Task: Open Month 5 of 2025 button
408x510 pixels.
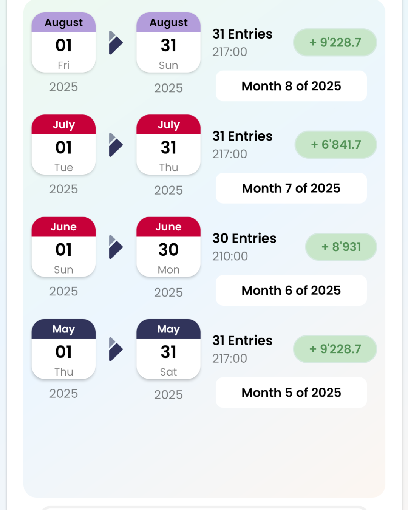Action: (291, 393)
